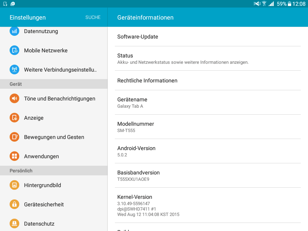Image resolution: width=308 pixels, height=231 pixels.
Task: Tap the device transfer notification icon
Action: coord(5,4)
